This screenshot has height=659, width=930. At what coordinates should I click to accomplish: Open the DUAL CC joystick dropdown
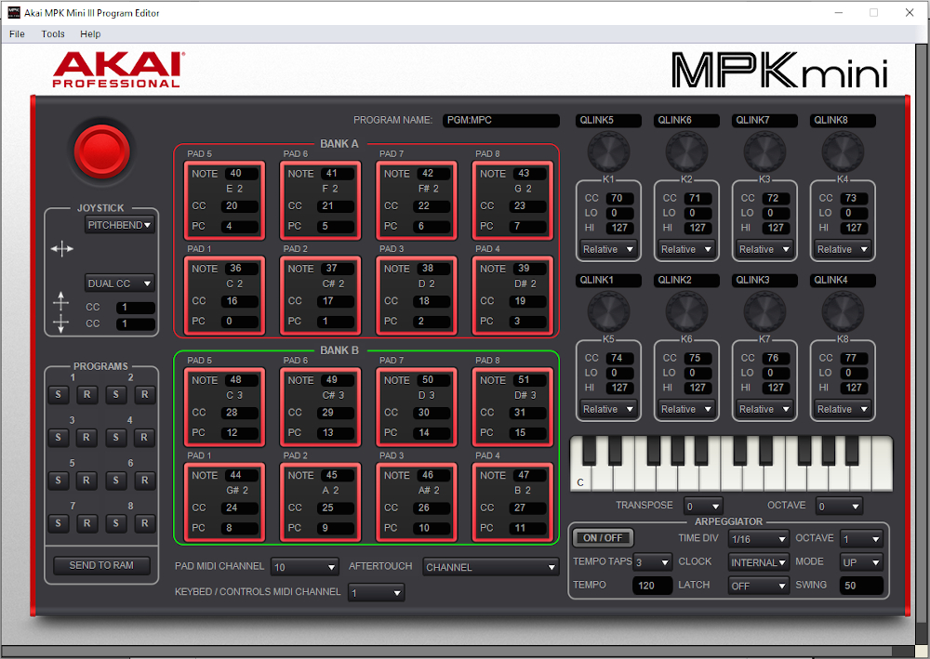[119, 283]
